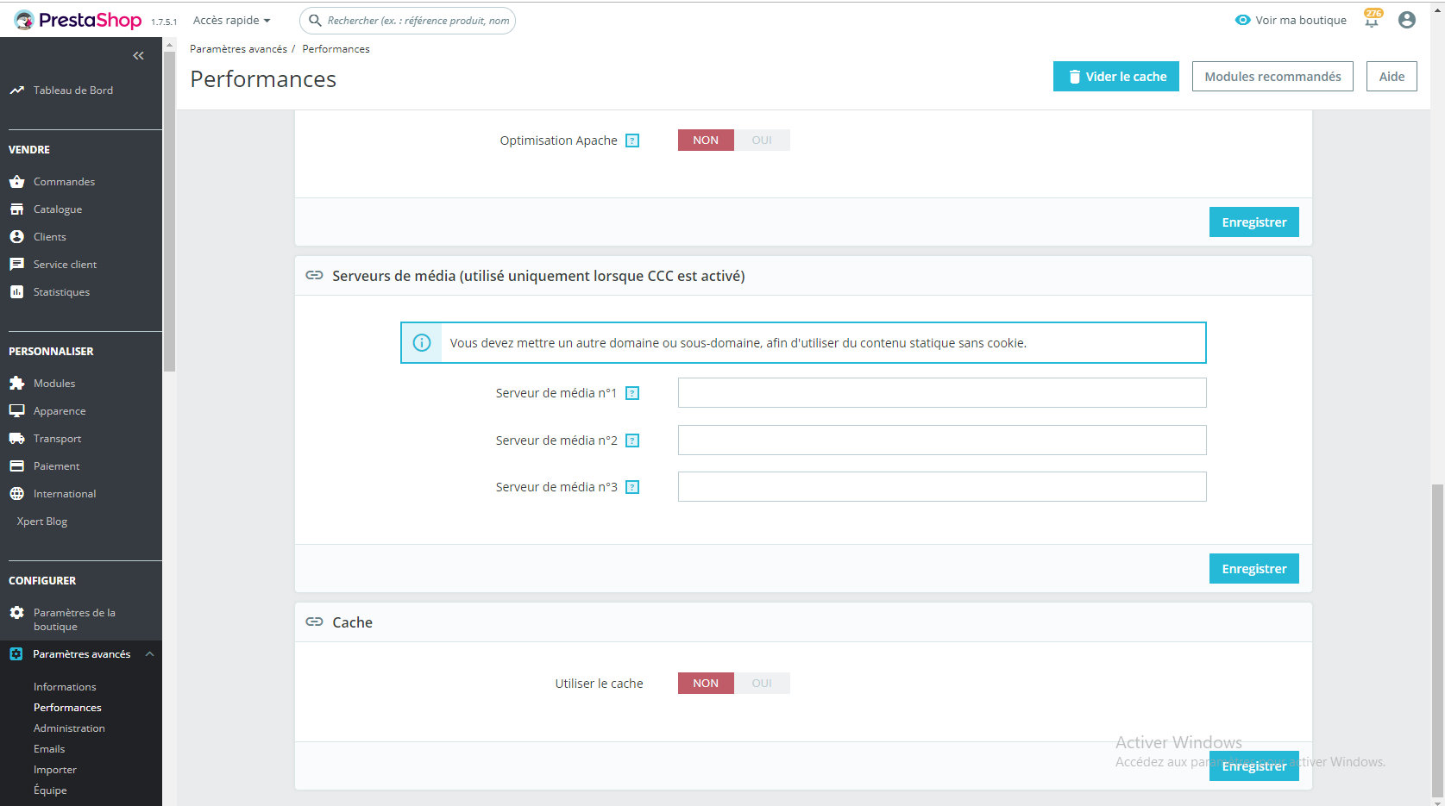Click Modules recommandés button
Screen dimensions: 1445x806
click(x=1272, y=76)
